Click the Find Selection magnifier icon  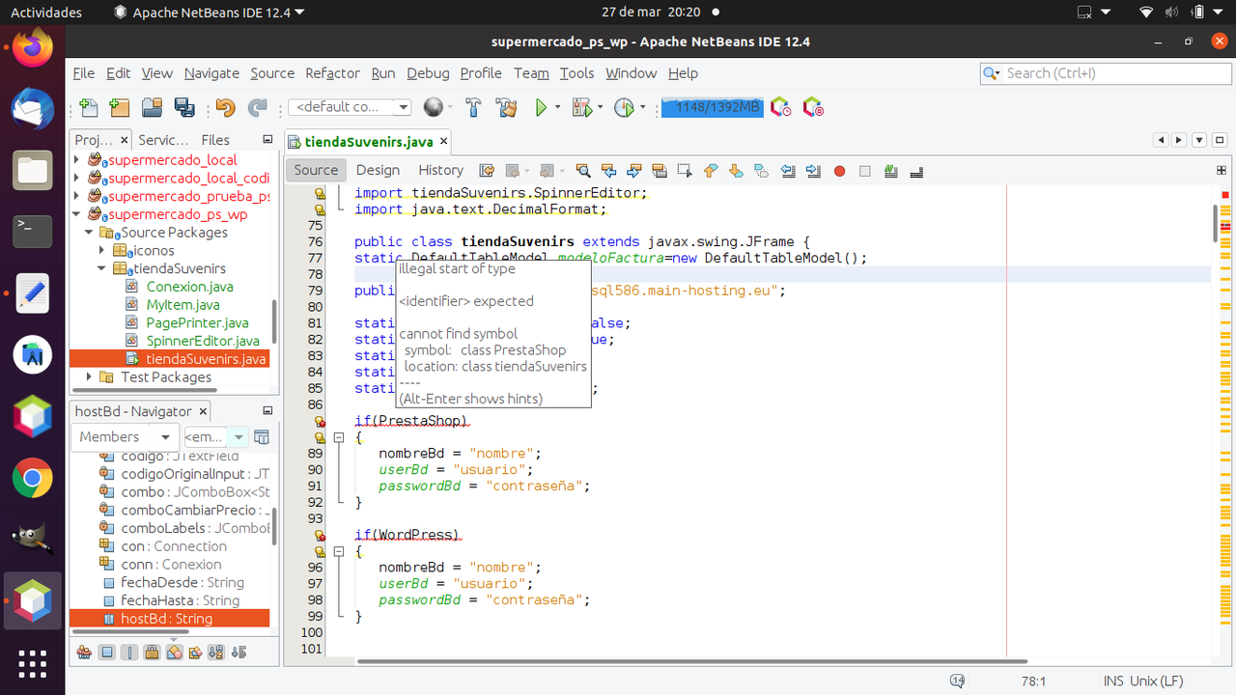pyautogui.click(x=583, y=171)
